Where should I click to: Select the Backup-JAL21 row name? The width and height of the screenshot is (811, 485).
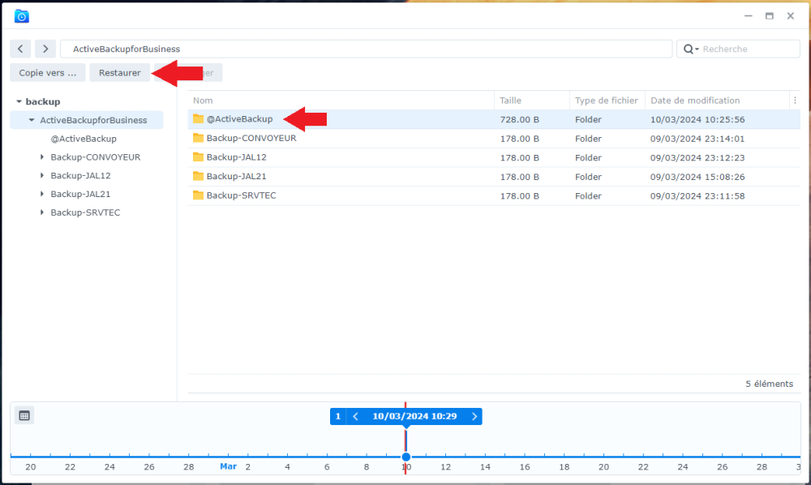[x=236, y=176]
